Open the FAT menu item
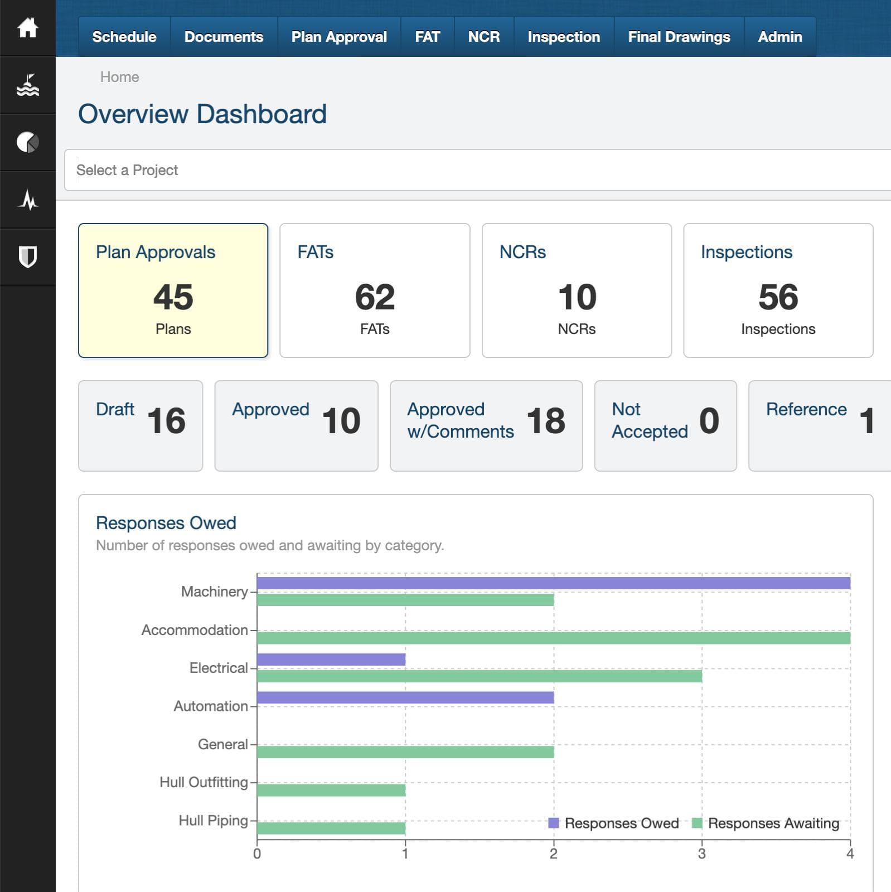 [x=428, y=37]
